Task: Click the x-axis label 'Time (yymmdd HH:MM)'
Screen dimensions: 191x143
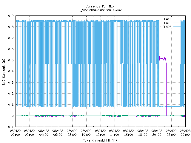Action: click(x=100, y=140)
